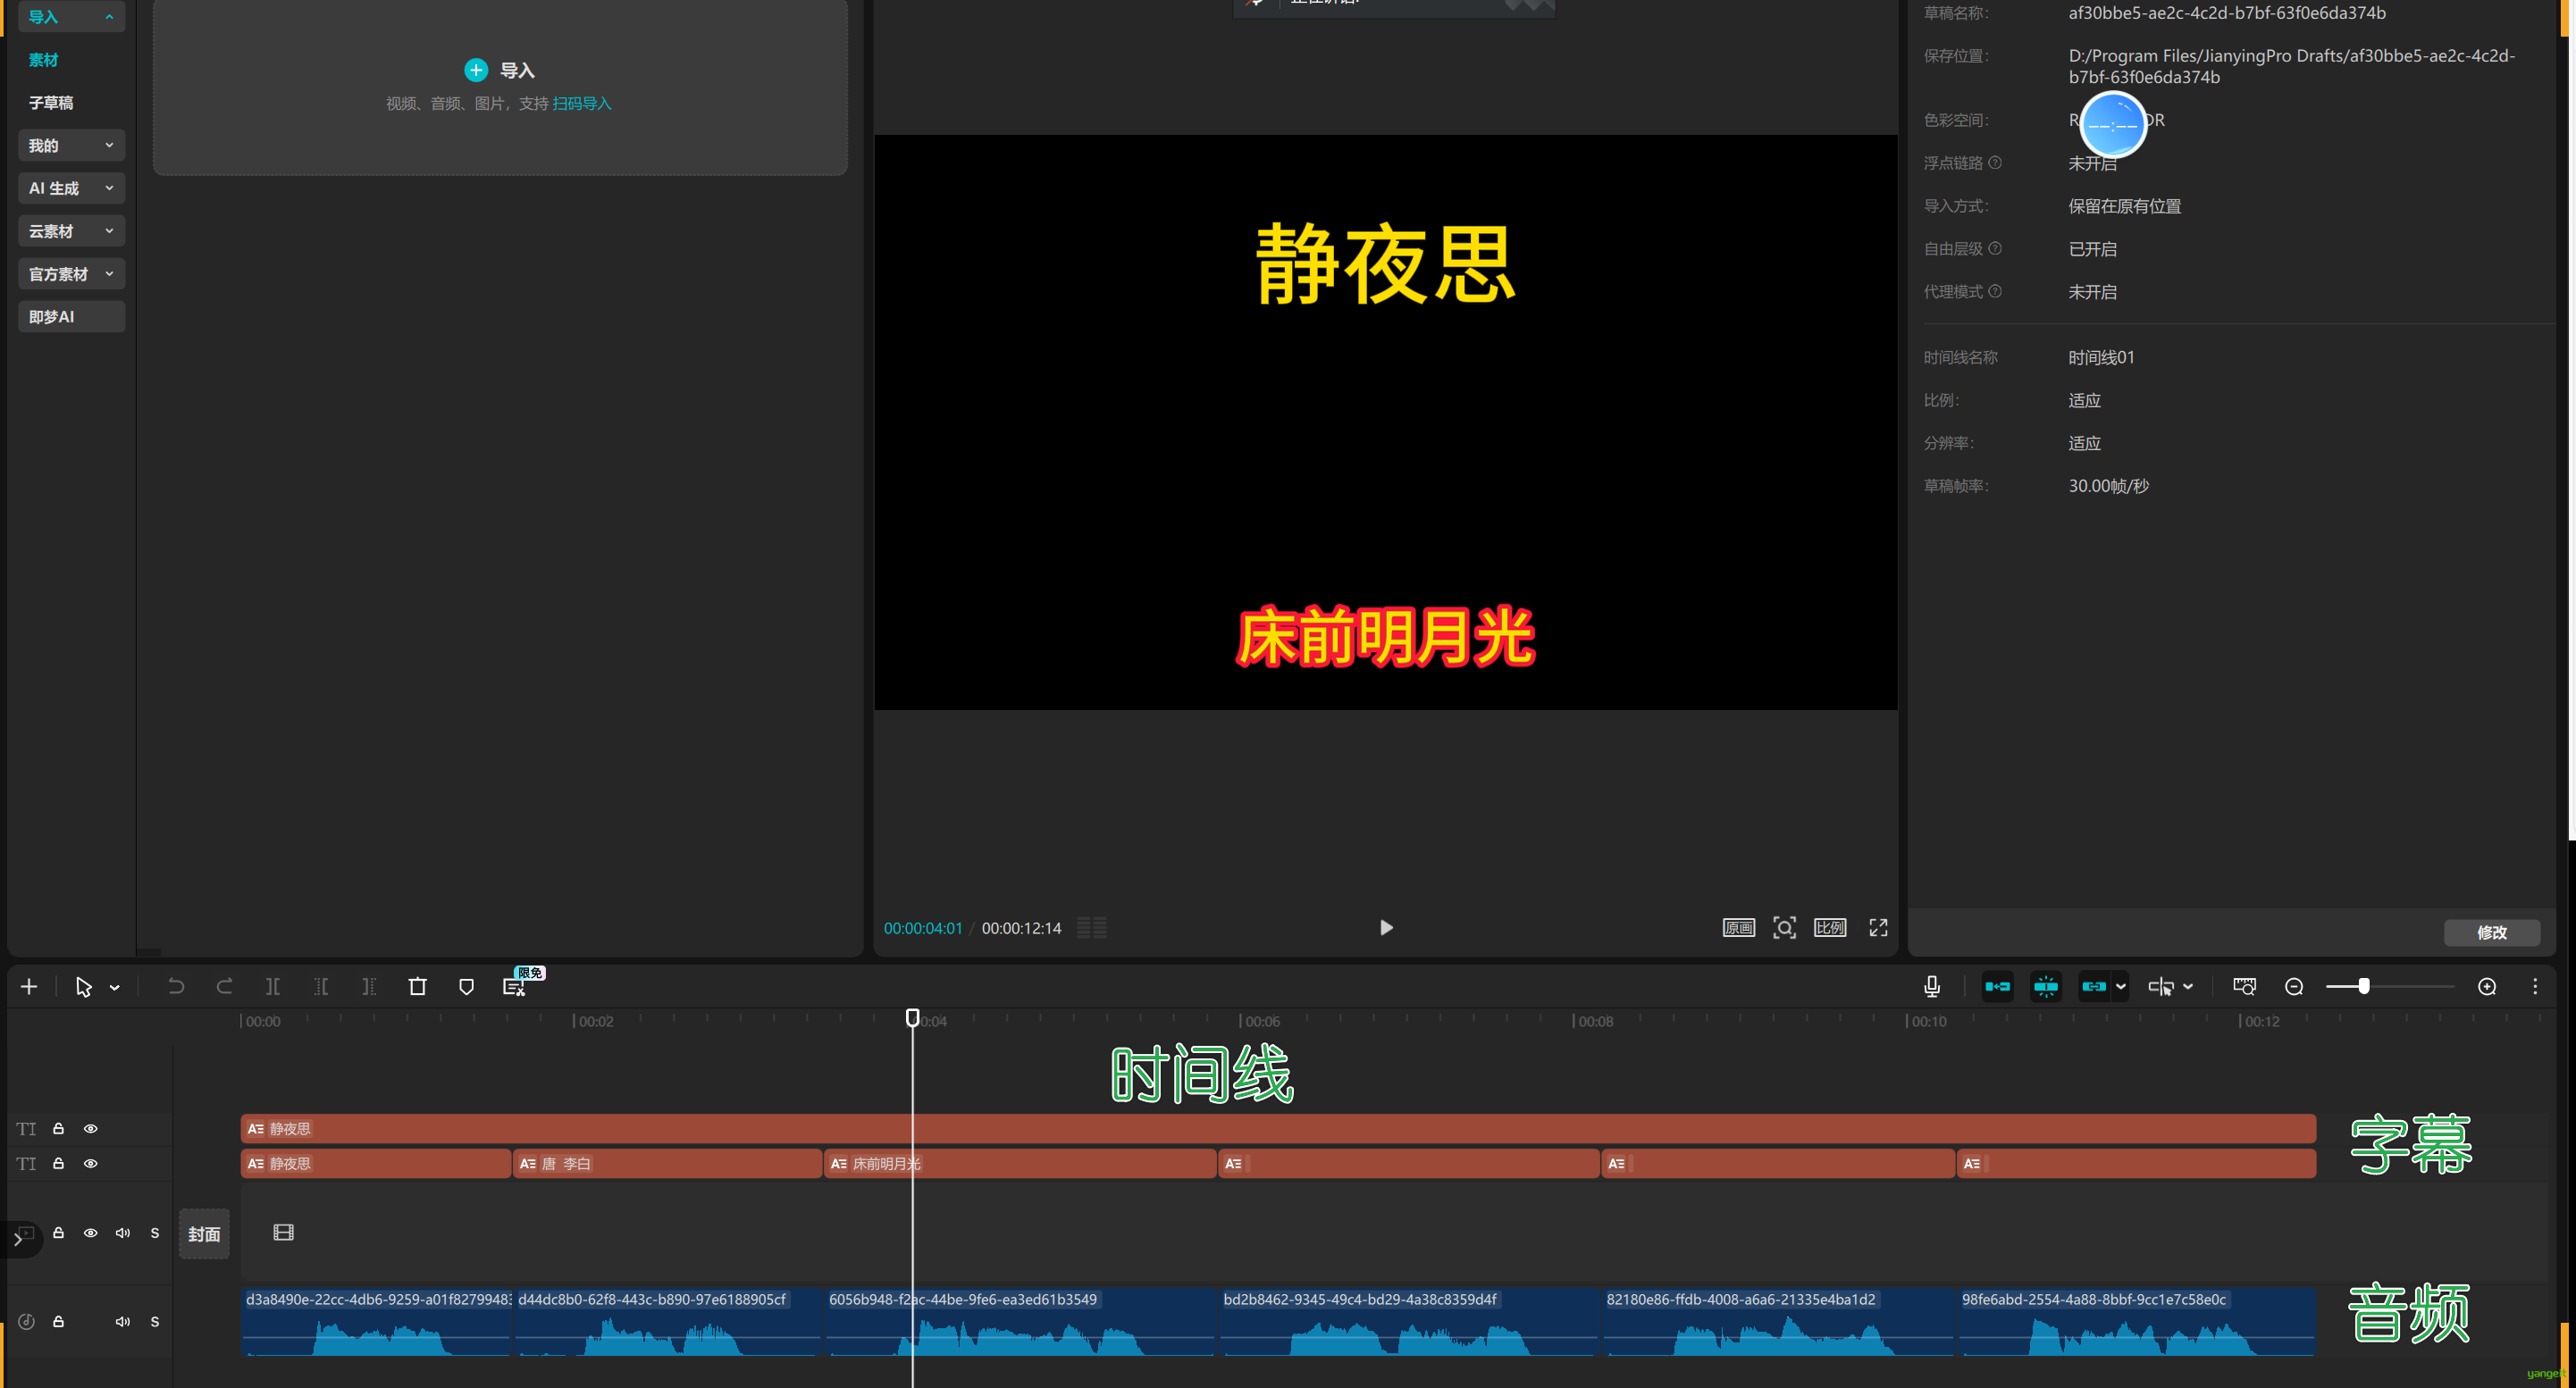Hide the top subtitle track eye
The width and height of the screenshot is (2576, 1388).
(91, 1128)
